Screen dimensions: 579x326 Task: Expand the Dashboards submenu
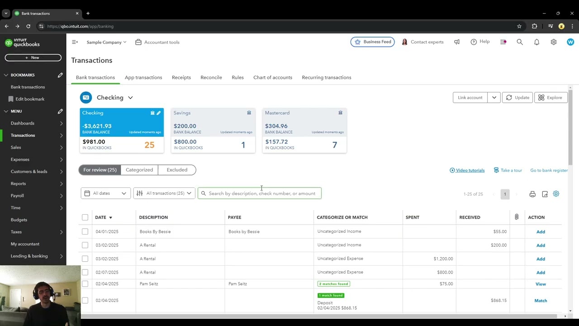point(61,123)
